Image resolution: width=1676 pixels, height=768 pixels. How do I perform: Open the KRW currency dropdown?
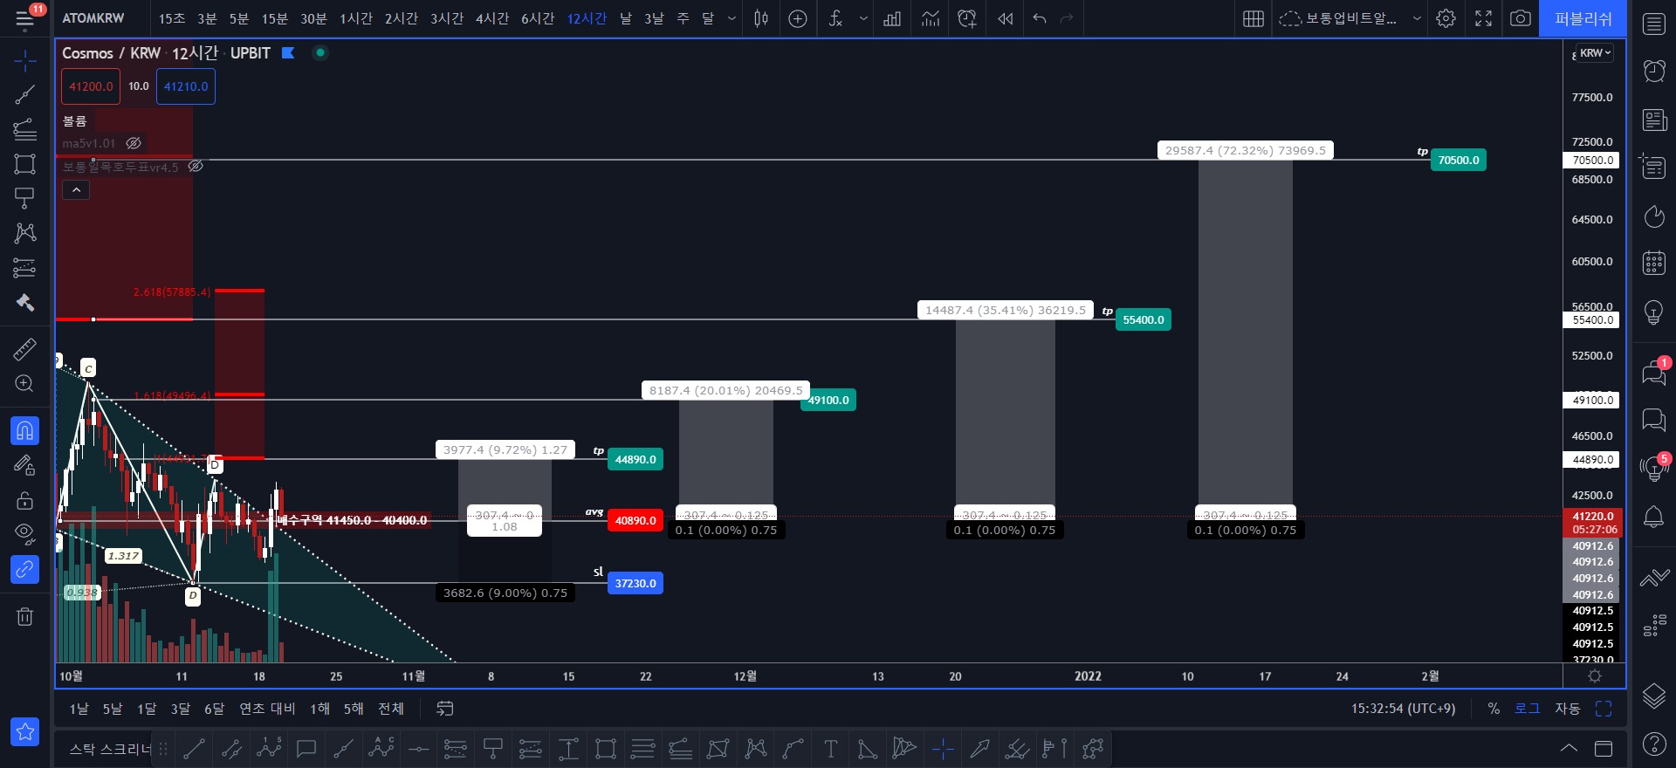click(1596, 53)
